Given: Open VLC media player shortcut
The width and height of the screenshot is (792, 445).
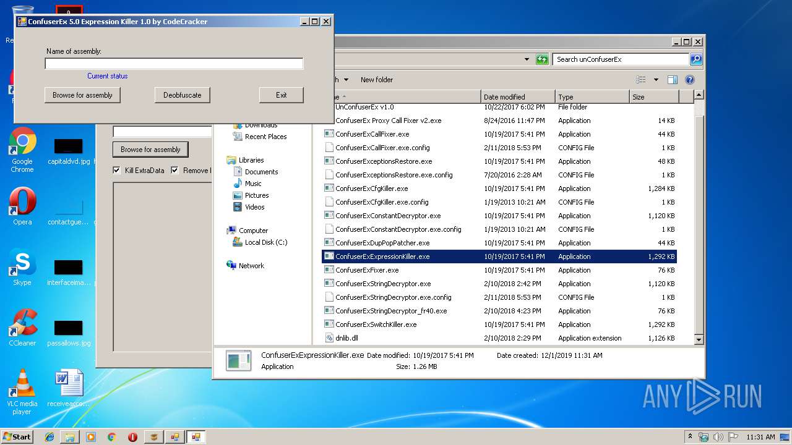Looking at the screenshot, I should point(22,391).
